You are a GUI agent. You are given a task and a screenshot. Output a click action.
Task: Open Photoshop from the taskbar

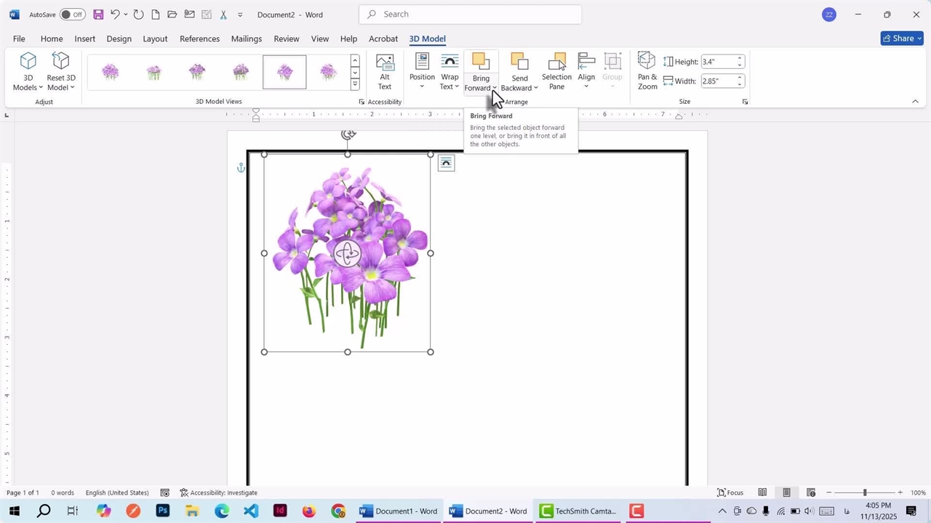coord(162,511)
